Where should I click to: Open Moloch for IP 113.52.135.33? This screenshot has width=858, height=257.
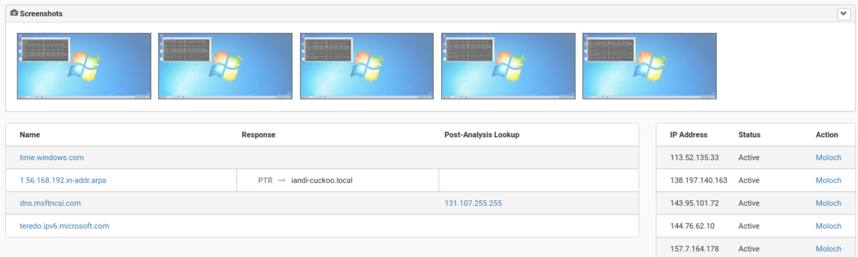[x=828, y=157]
